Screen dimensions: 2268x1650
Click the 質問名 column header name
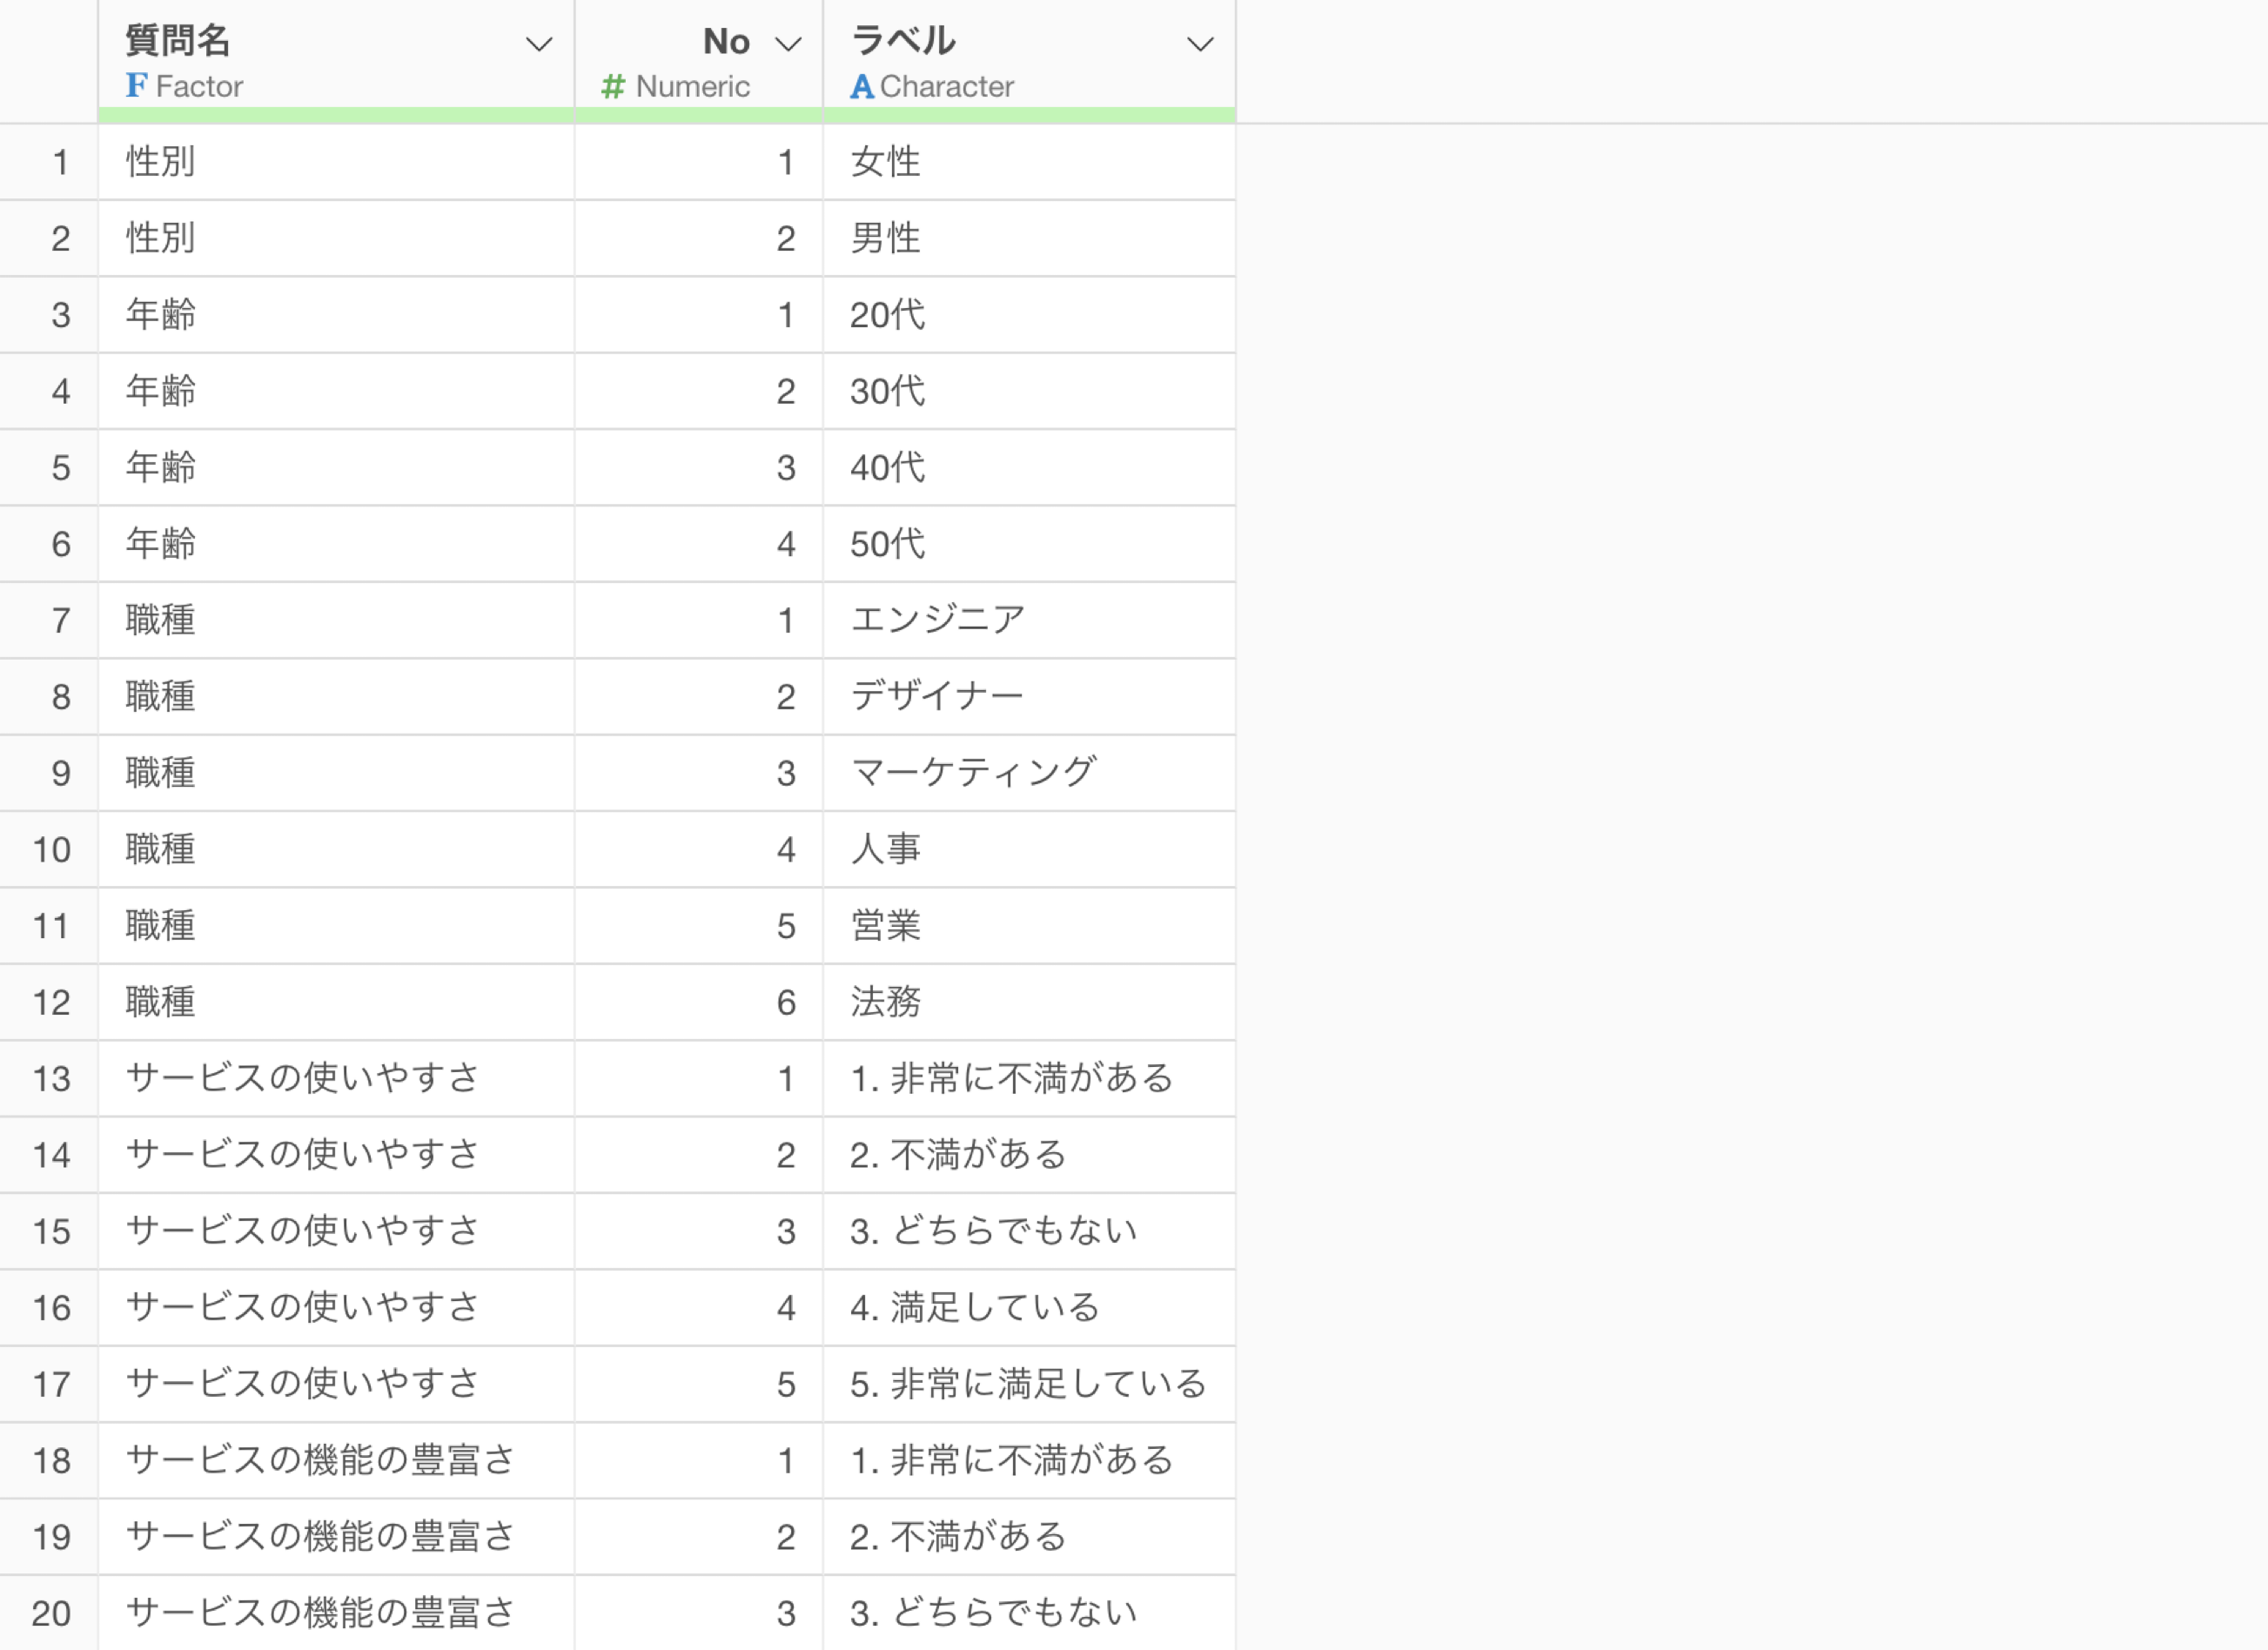(x=178, y=41)
